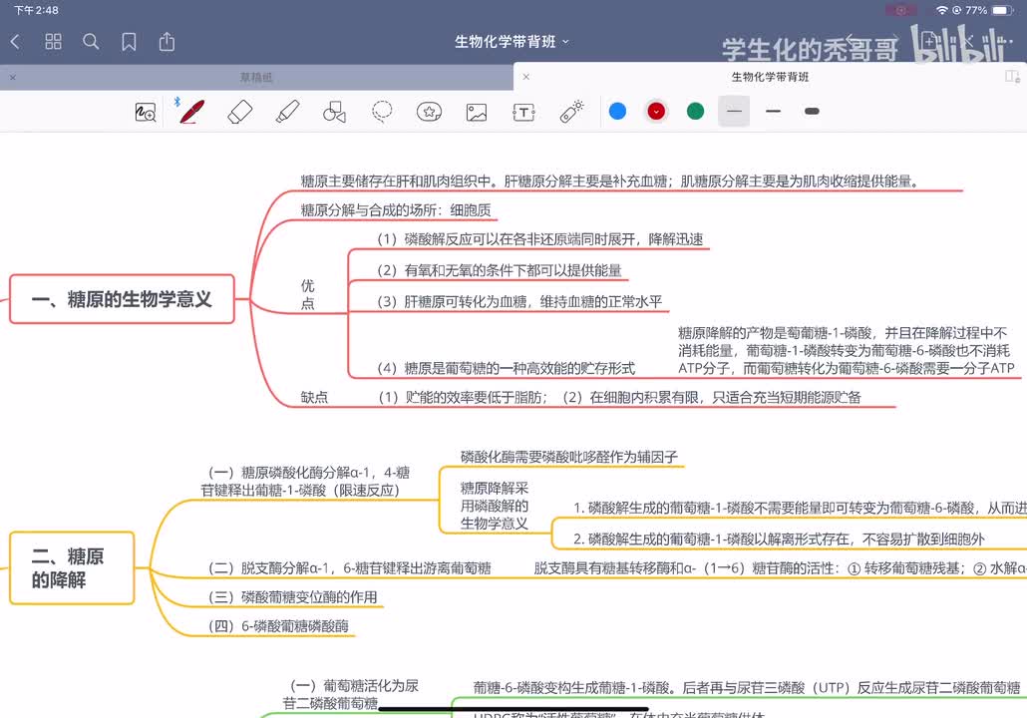This screenshot has width=1027, height=718.
Task: Select the Eraser tool
Action: point(239,112)
